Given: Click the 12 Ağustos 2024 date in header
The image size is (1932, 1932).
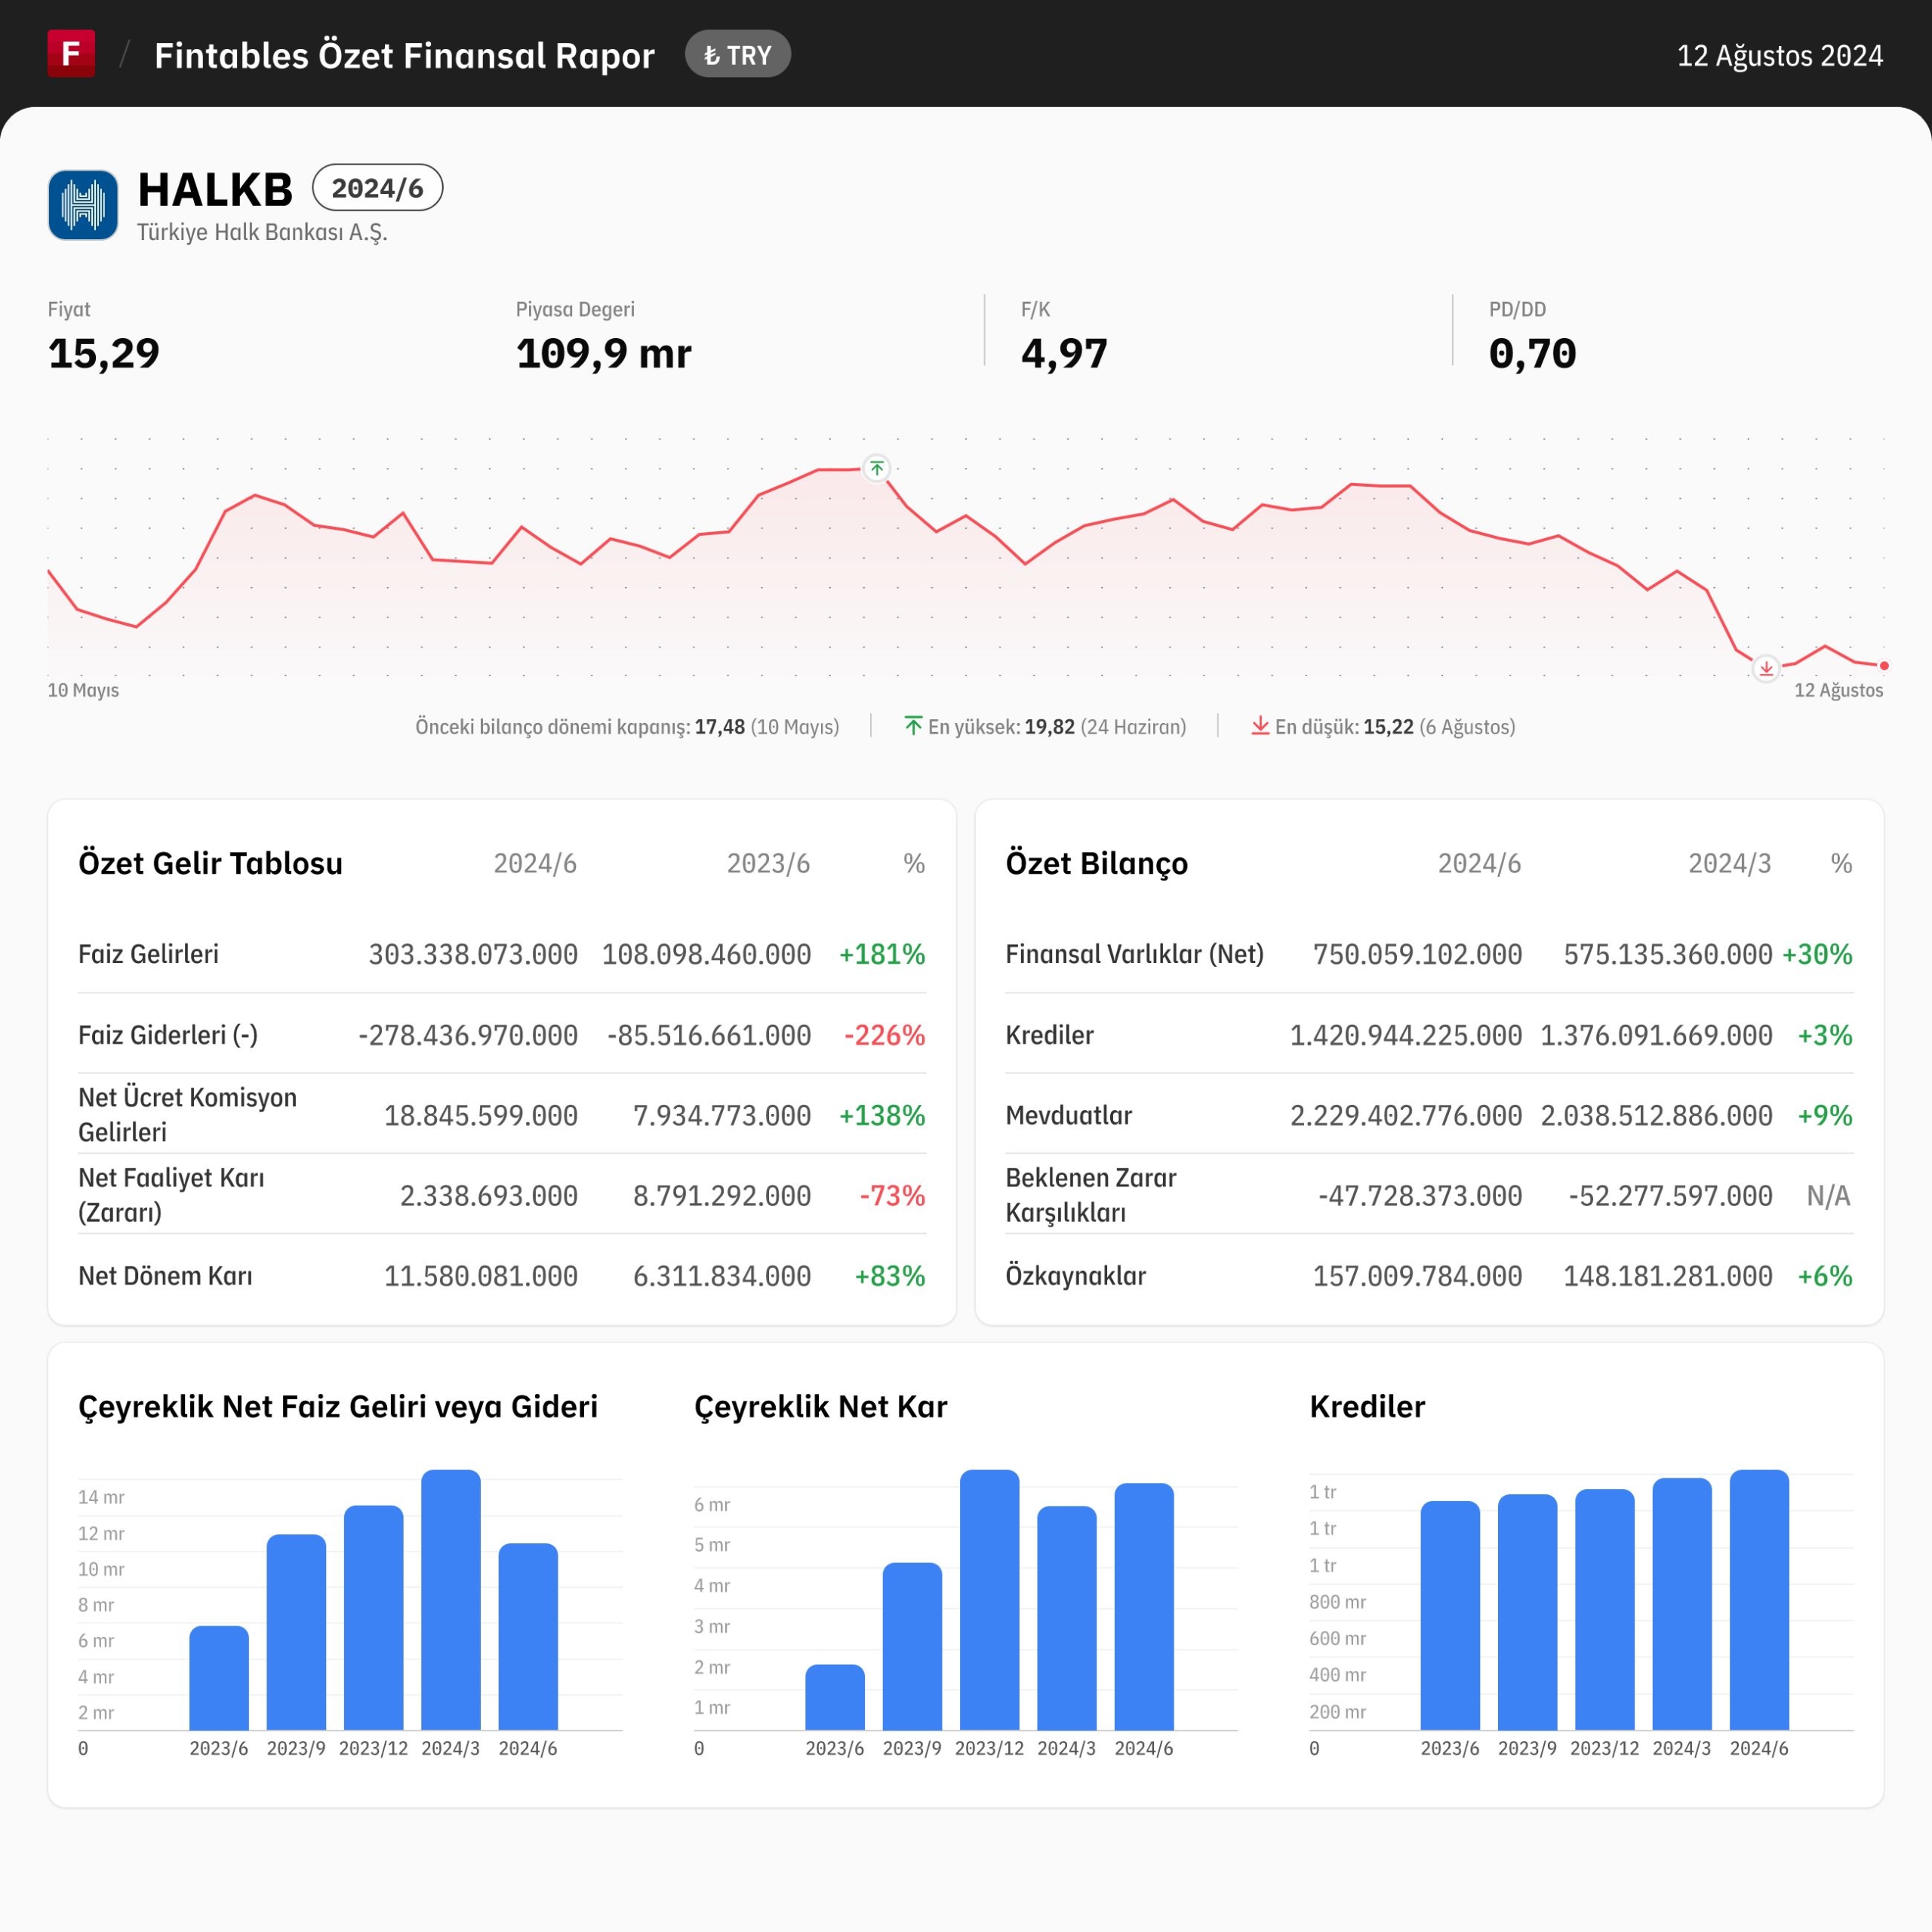Looking at the screenshot, I should 1780,56.
